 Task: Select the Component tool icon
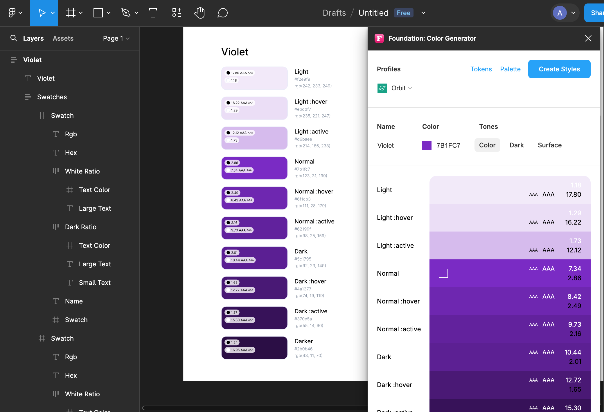[x=177, y=12]
